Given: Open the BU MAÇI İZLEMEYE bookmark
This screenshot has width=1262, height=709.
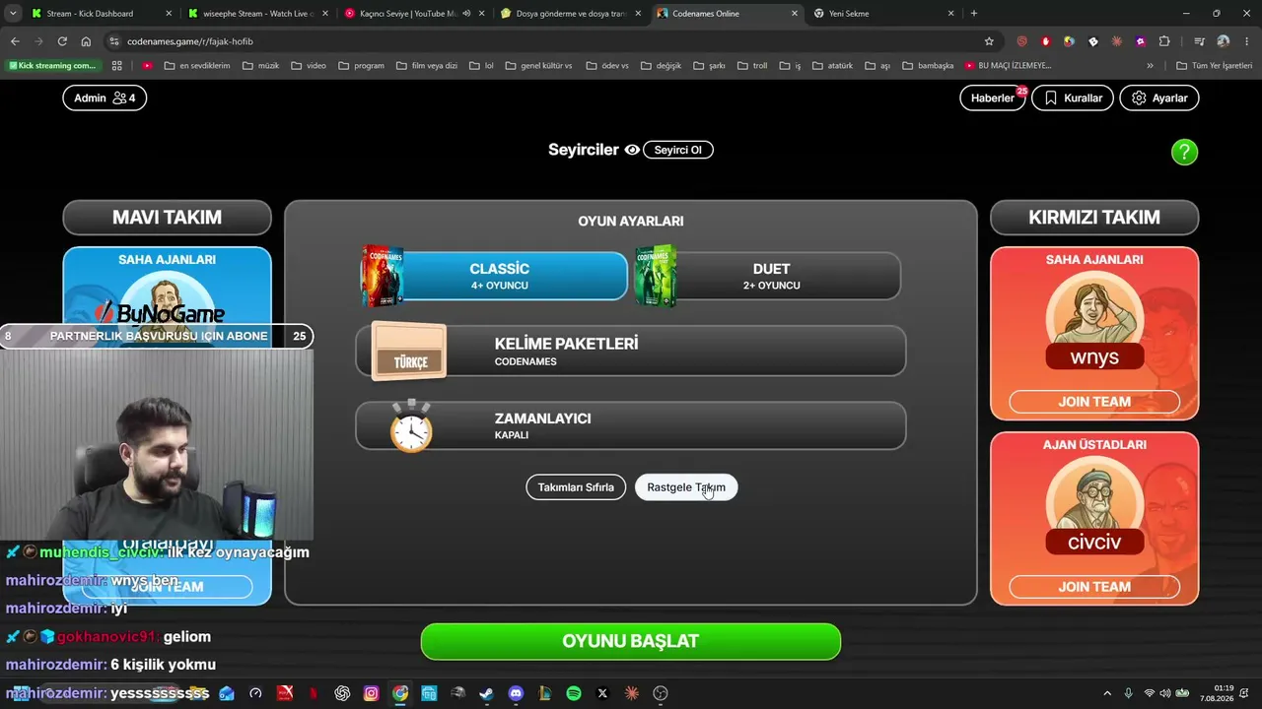Looking at the screenshot, I should pyautogui.click(x=1009, y=66).
